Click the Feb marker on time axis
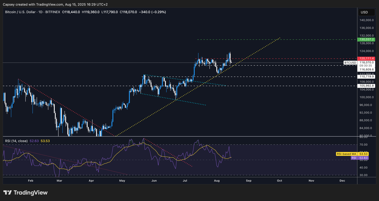 click(x=30, y=180)
